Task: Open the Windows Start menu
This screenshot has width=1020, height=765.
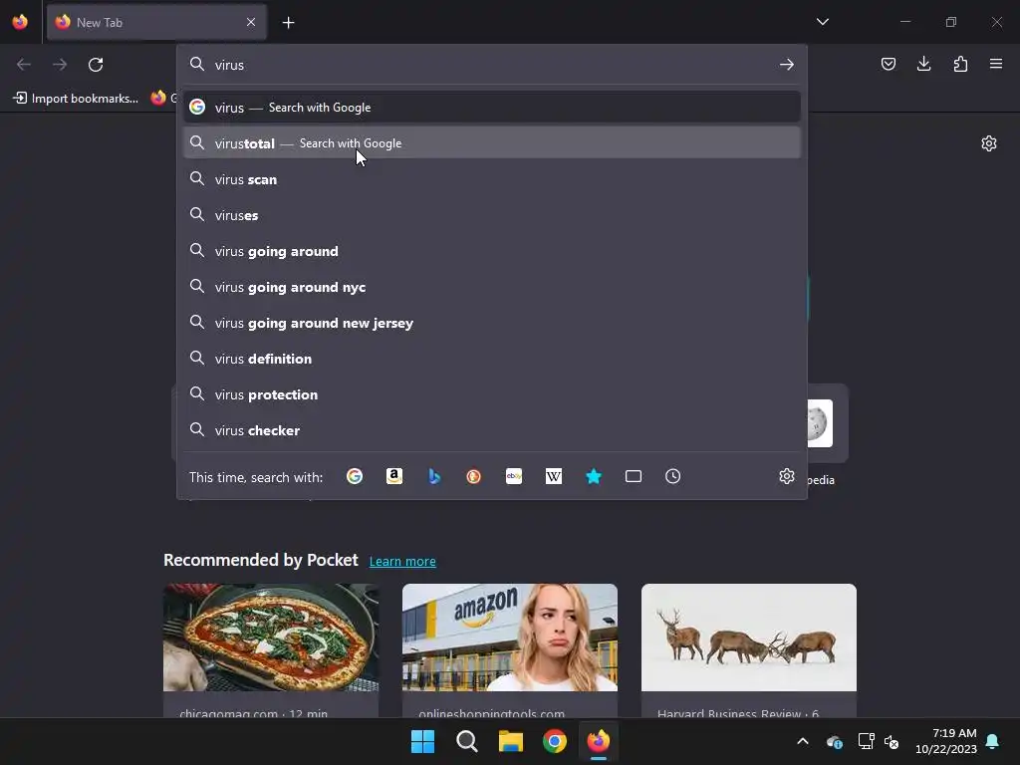Action: tap(422, 741)
